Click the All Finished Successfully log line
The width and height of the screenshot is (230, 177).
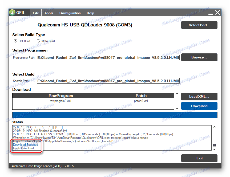(x=40, y=131)
